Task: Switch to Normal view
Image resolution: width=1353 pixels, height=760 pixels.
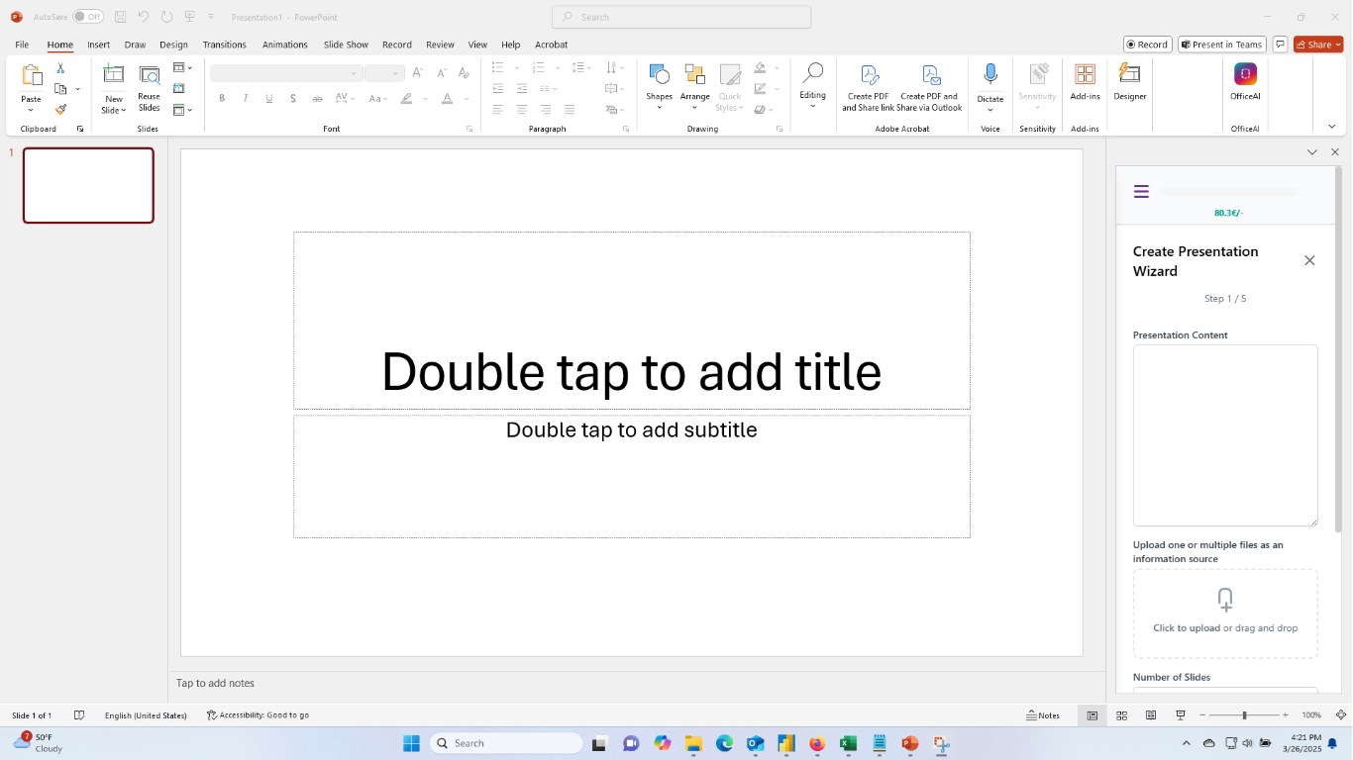Action: pyautogui.click(x=1092, y=715)
